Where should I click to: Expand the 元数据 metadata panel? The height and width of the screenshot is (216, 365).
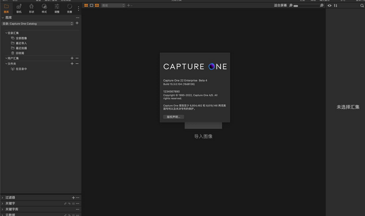[2, 215]
